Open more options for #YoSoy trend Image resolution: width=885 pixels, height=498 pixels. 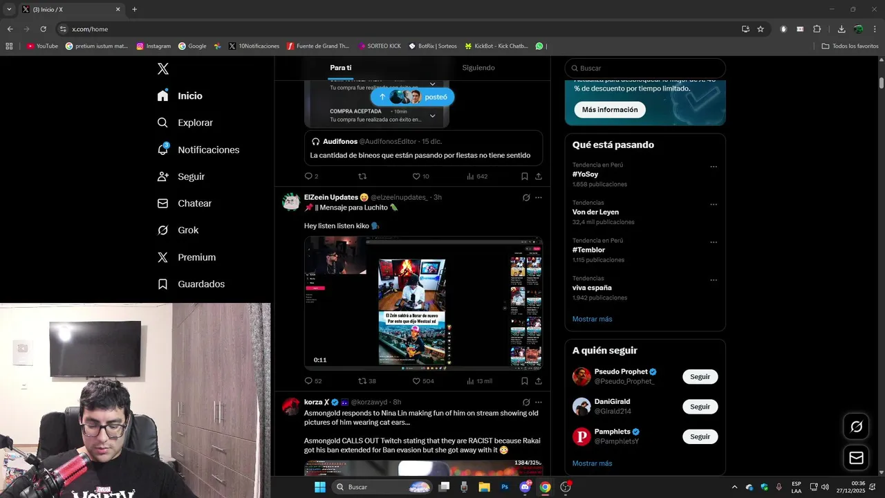(x=714, y=167)
